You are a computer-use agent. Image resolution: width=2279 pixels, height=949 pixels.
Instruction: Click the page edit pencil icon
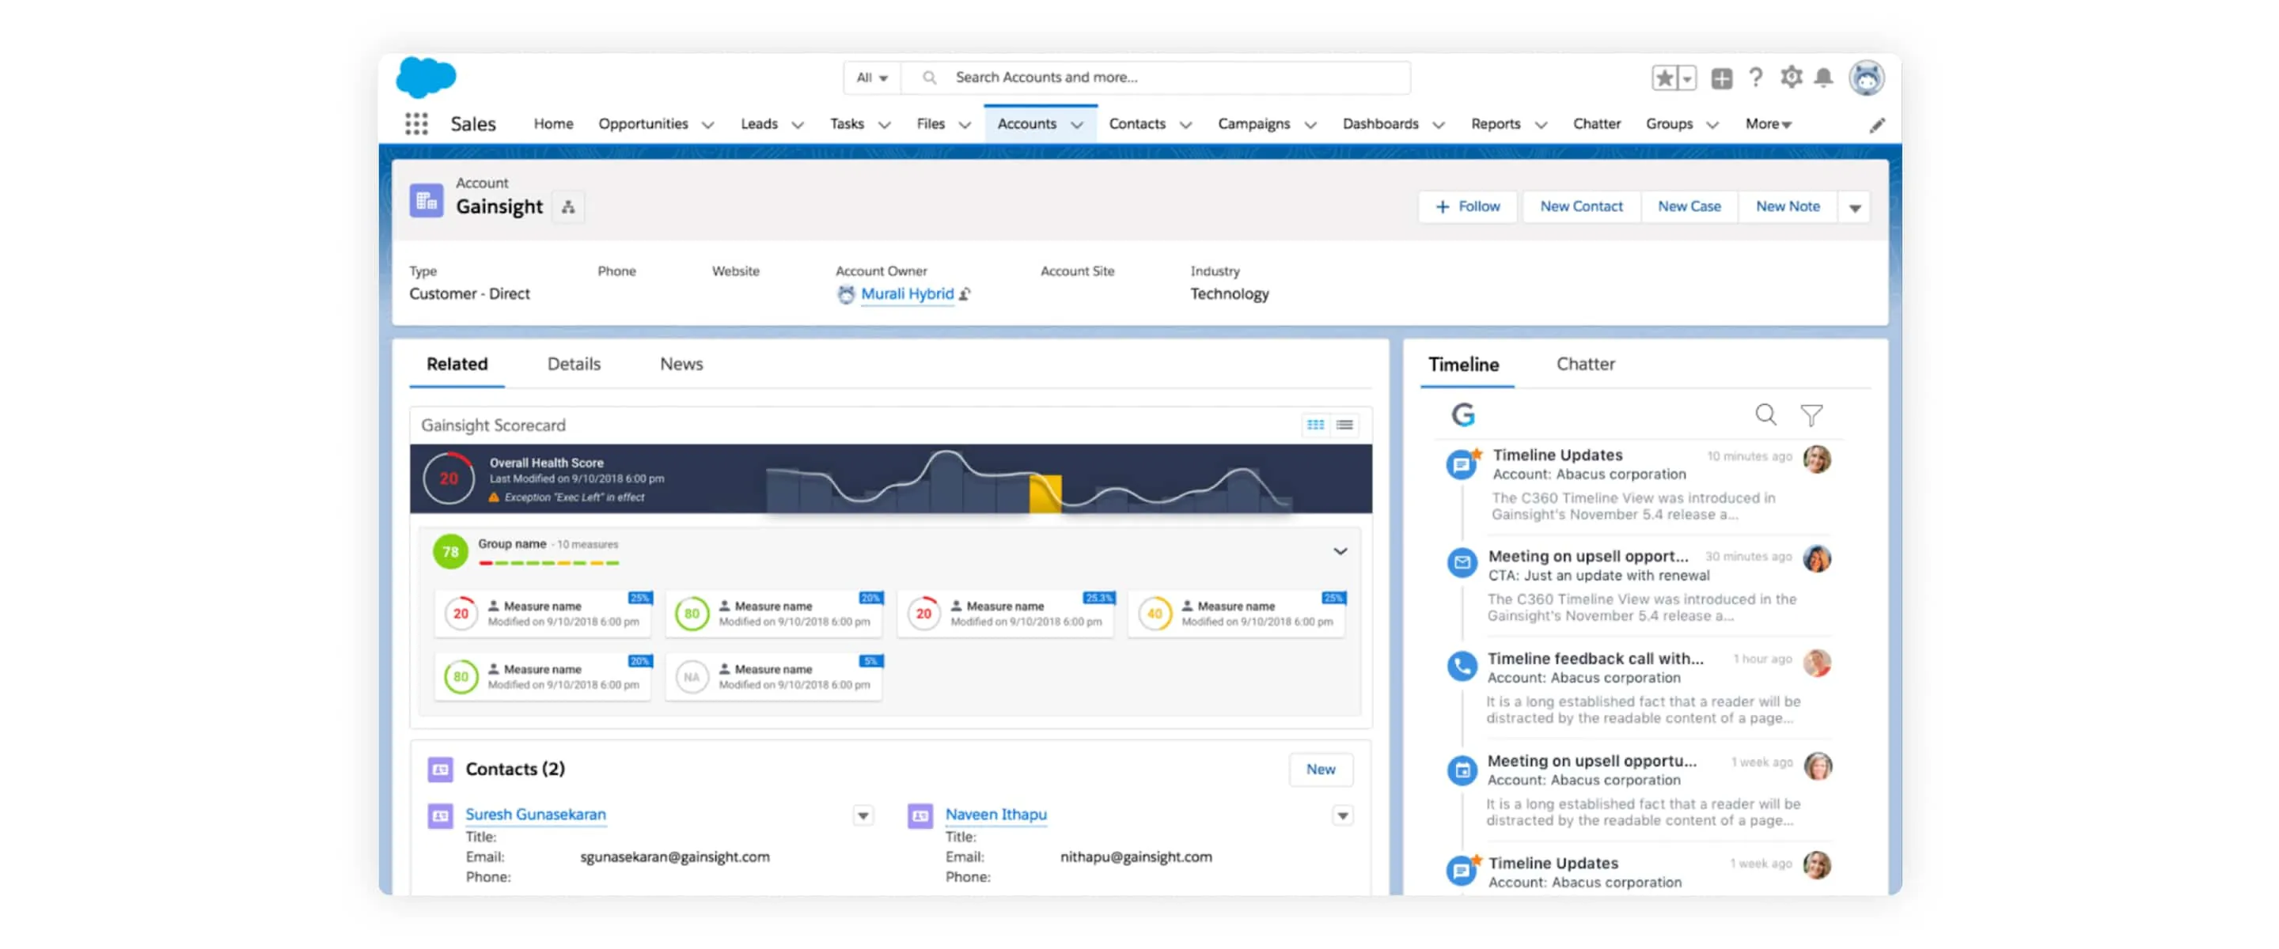pyautogui.click(x=1877, y=125)
